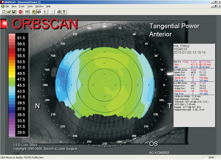Click the red Stop sign icon

(x=21, y=12)
